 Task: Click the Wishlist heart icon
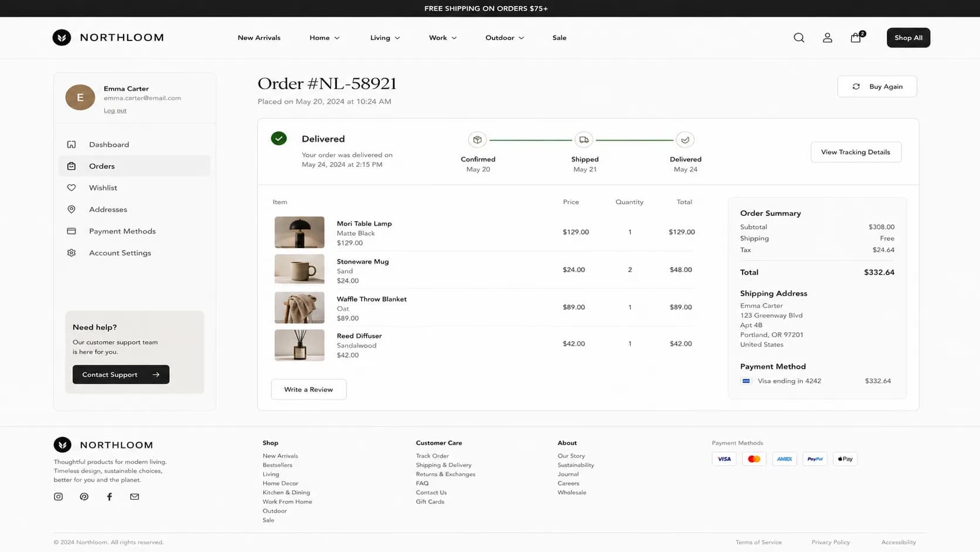click(x=72, y=188)
